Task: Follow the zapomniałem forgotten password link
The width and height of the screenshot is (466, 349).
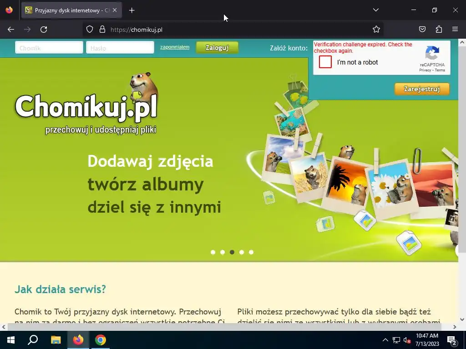Action: (174, 47)
